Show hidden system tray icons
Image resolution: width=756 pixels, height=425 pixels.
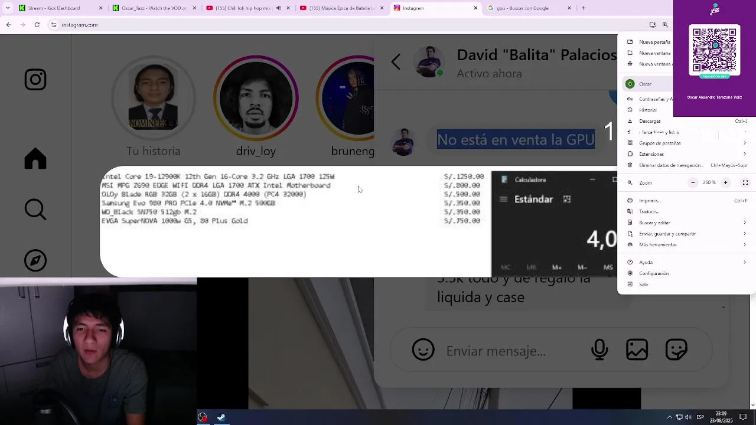click(x=669, y=417)
